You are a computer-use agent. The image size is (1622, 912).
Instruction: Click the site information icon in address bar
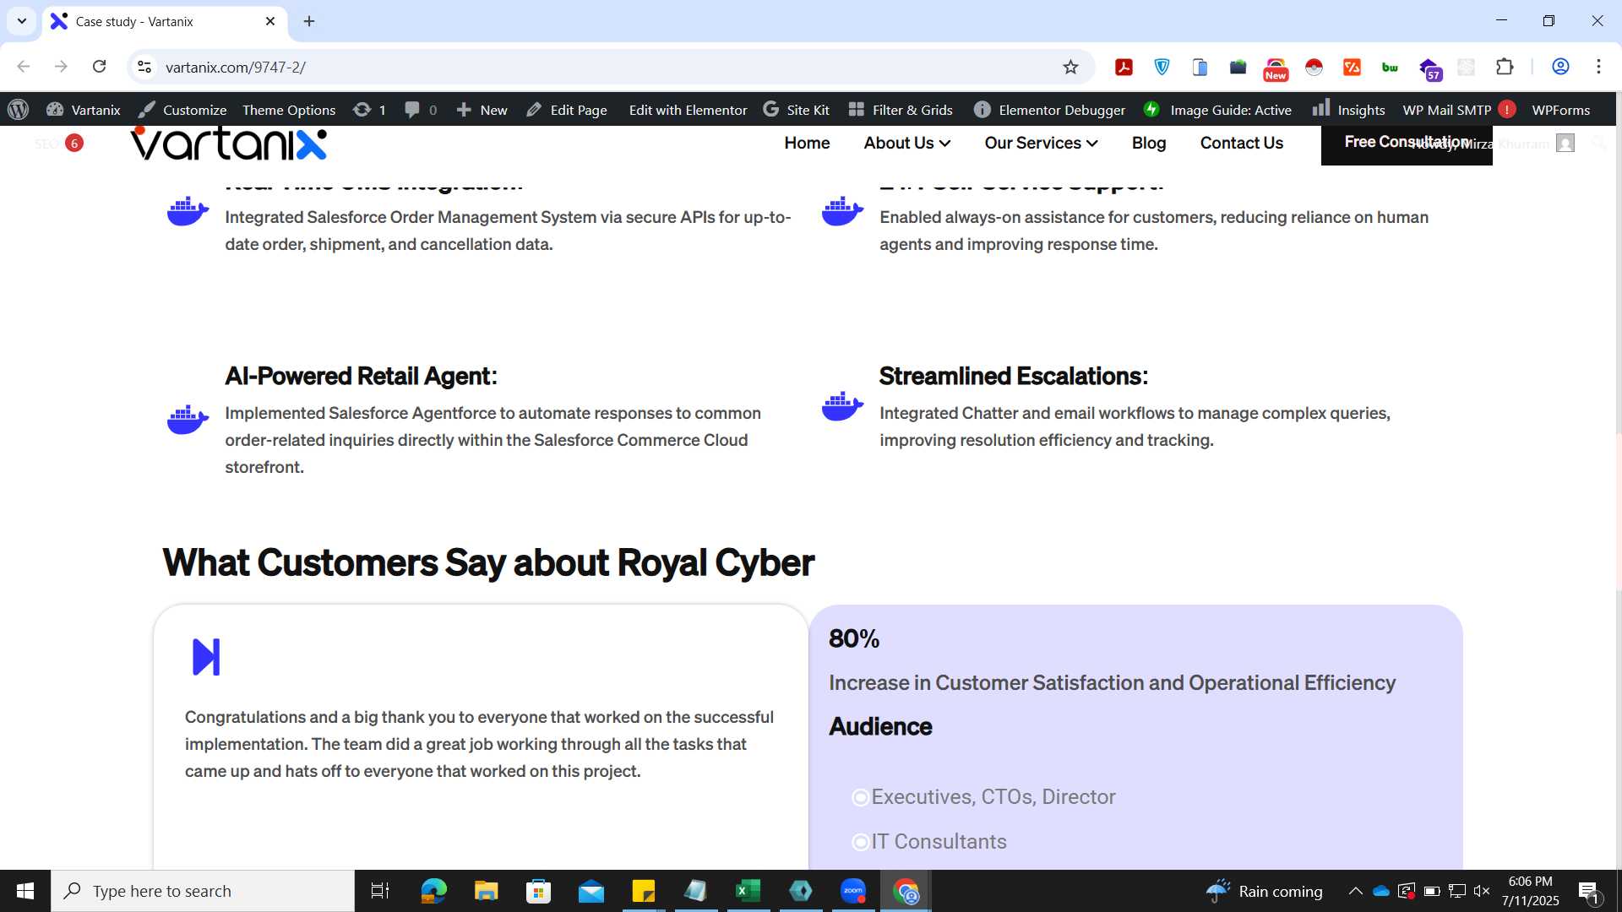[x=144, y=67]
